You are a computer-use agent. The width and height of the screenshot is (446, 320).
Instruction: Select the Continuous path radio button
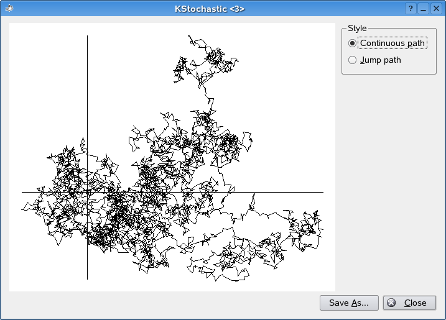[x=353, y=43]
